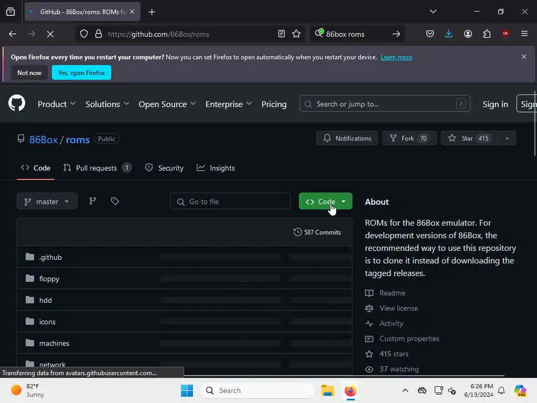Click the search go arrow
The width and height of the screenshot is (537, 403).
point(396,34)
